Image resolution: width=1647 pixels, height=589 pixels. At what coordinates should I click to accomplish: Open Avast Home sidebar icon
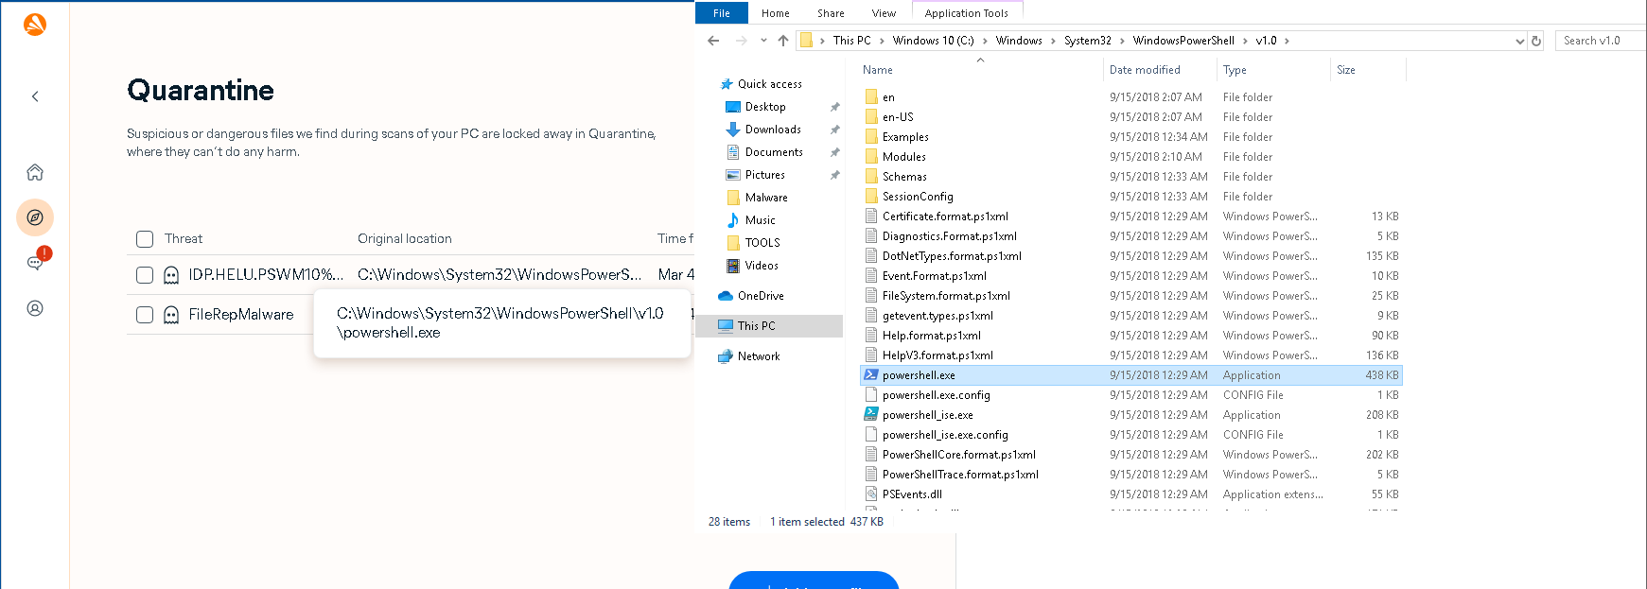[35, 172]
